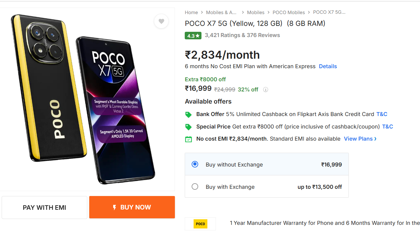420x236 pixels.
Task: Click the green rating color badge
Action: pos(193,35)
